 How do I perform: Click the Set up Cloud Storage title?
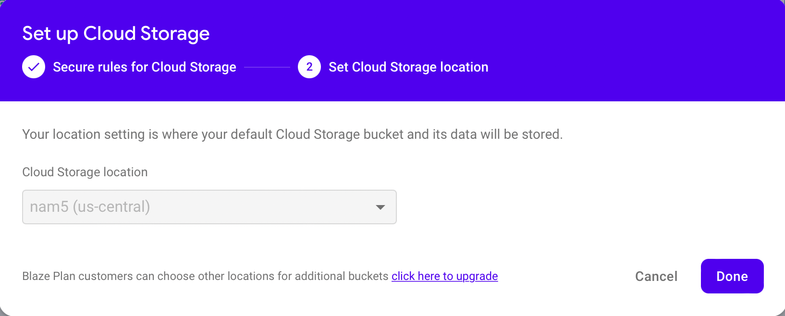click(116, 34)
